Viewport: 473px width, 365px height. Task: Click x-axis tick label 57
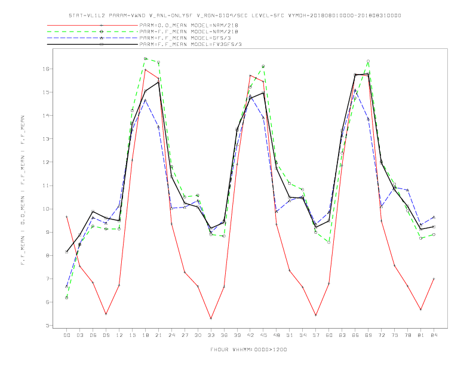coord(316,335)
